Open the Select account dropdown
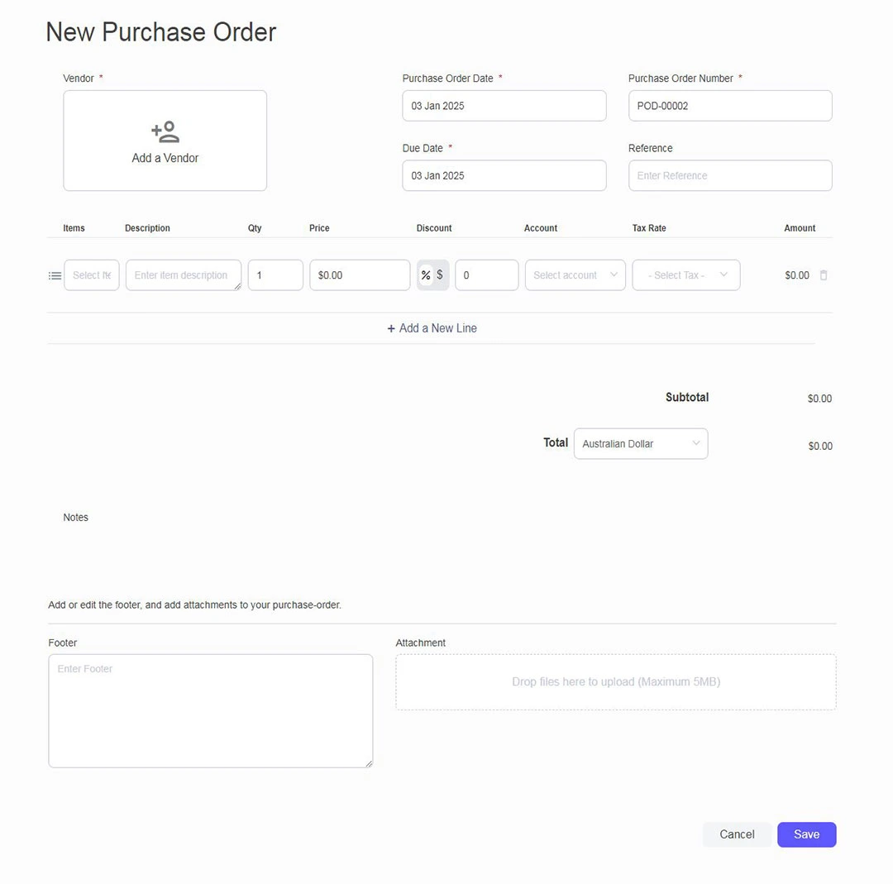 coord(575,275)
